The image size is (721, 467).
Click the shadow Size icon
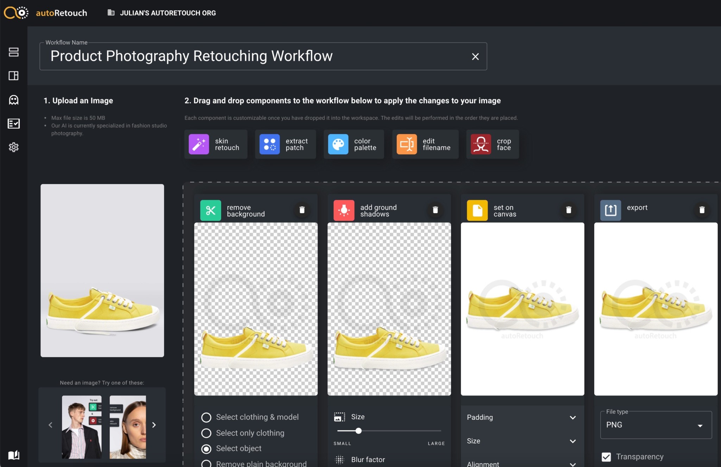[339, 417]
